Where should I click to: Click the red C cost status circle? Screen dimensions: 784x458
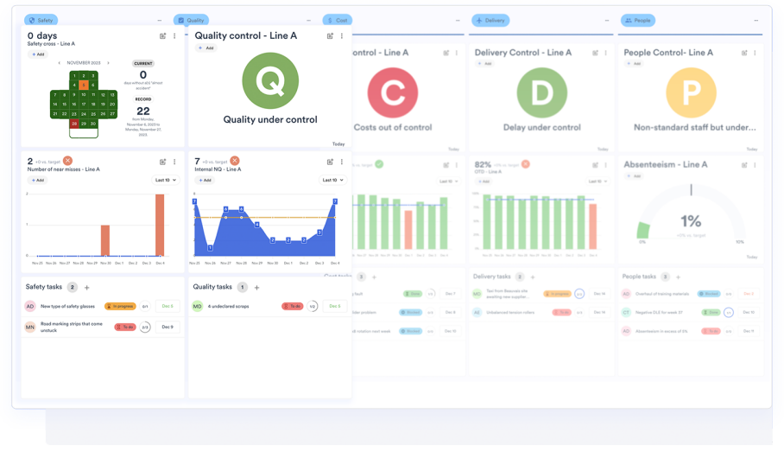pos(393,92)
